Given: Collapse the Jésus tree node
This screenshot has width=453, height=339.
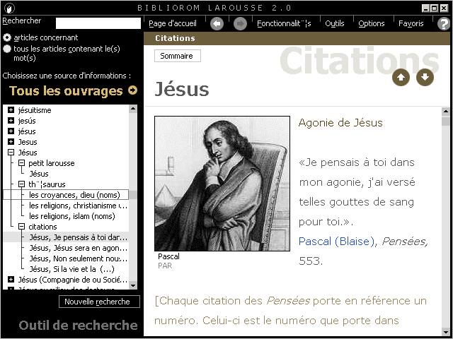Looking at the screenshot, I should (11, 153).
